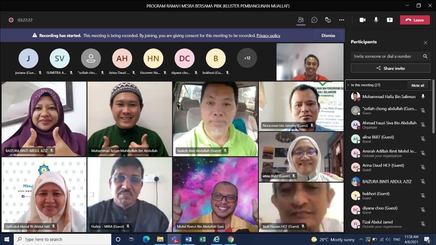Open the Privacy policy link
The height and width of the screenshot is (245, 436).
268,36
